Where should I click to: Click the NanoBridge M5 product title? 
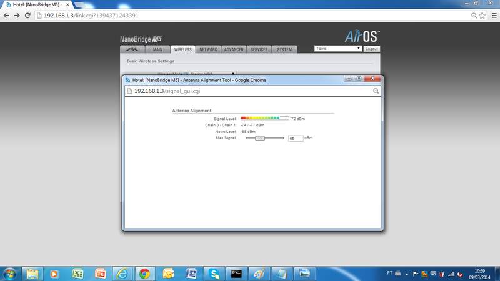pos(141,39)
